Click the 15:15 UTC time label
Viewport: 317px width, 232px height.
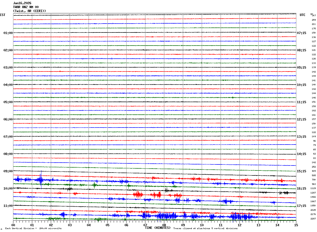(301, 171)
